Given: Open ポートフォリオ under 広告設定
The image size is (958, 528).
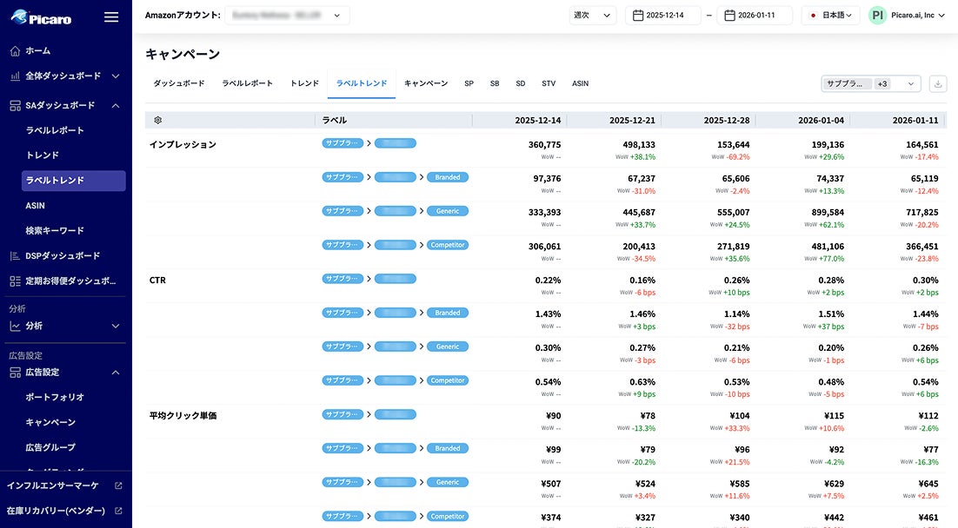Looking at the screenshot, I should tap(55, 397).
